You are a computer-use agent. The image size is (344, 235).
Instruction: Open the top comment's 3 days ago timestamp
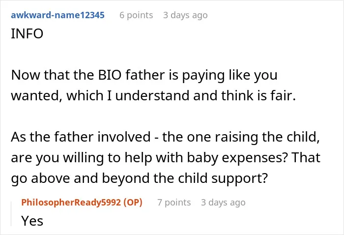coord(185,15)
